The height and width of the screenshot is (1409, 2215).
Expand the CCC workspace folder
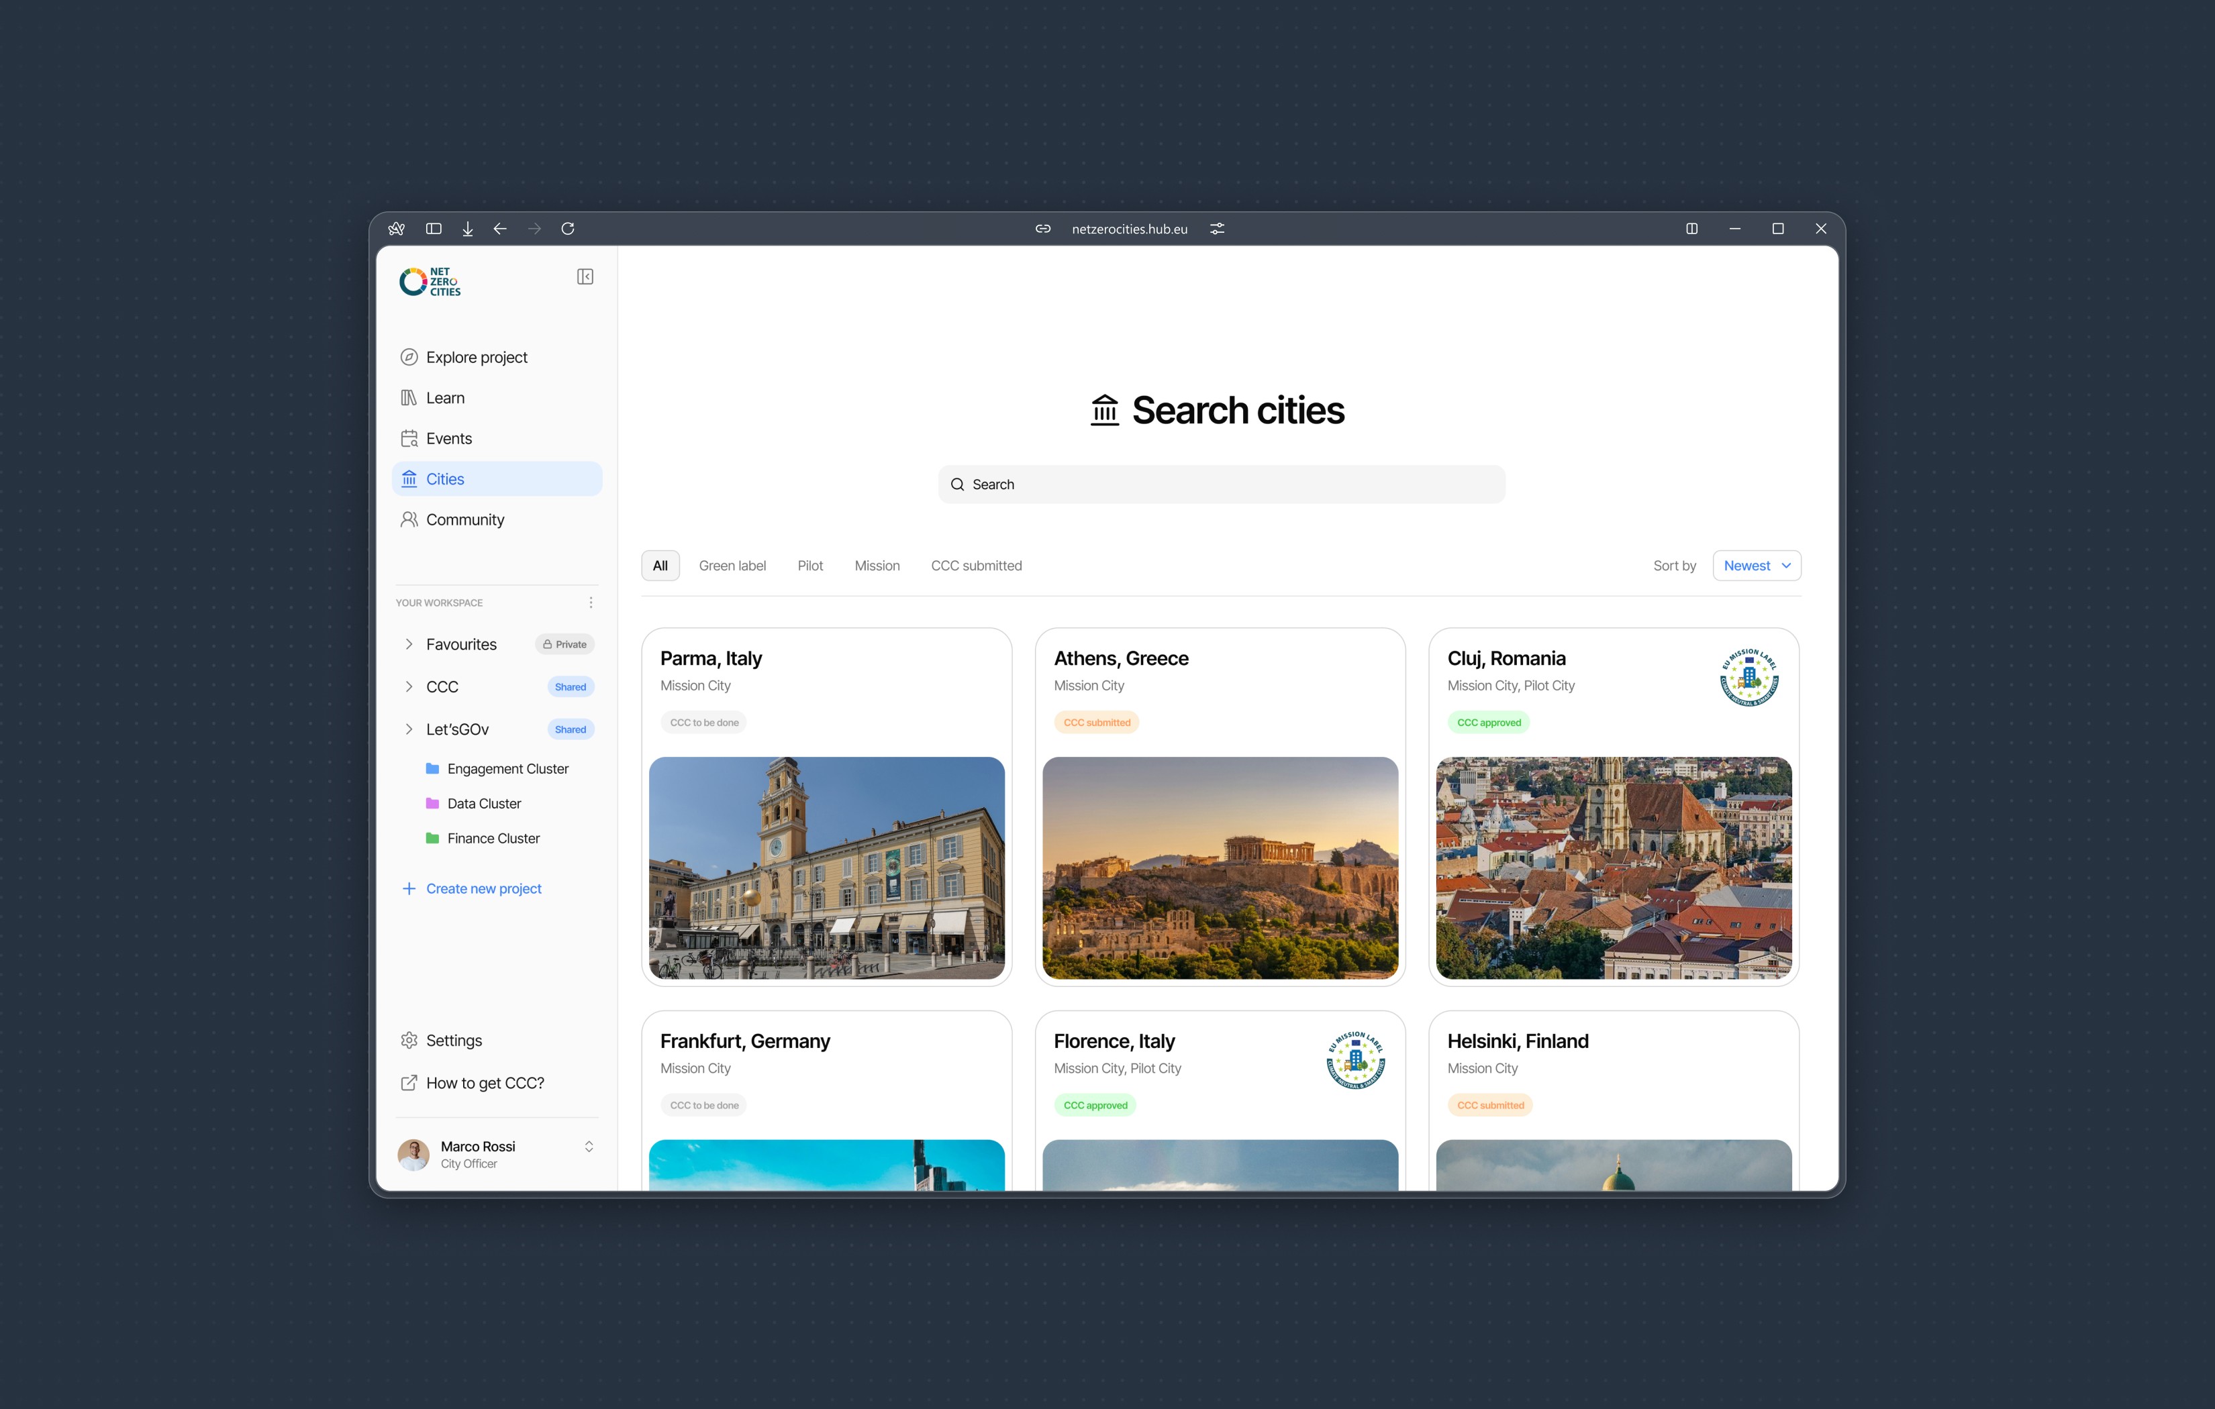pos(409,687)
